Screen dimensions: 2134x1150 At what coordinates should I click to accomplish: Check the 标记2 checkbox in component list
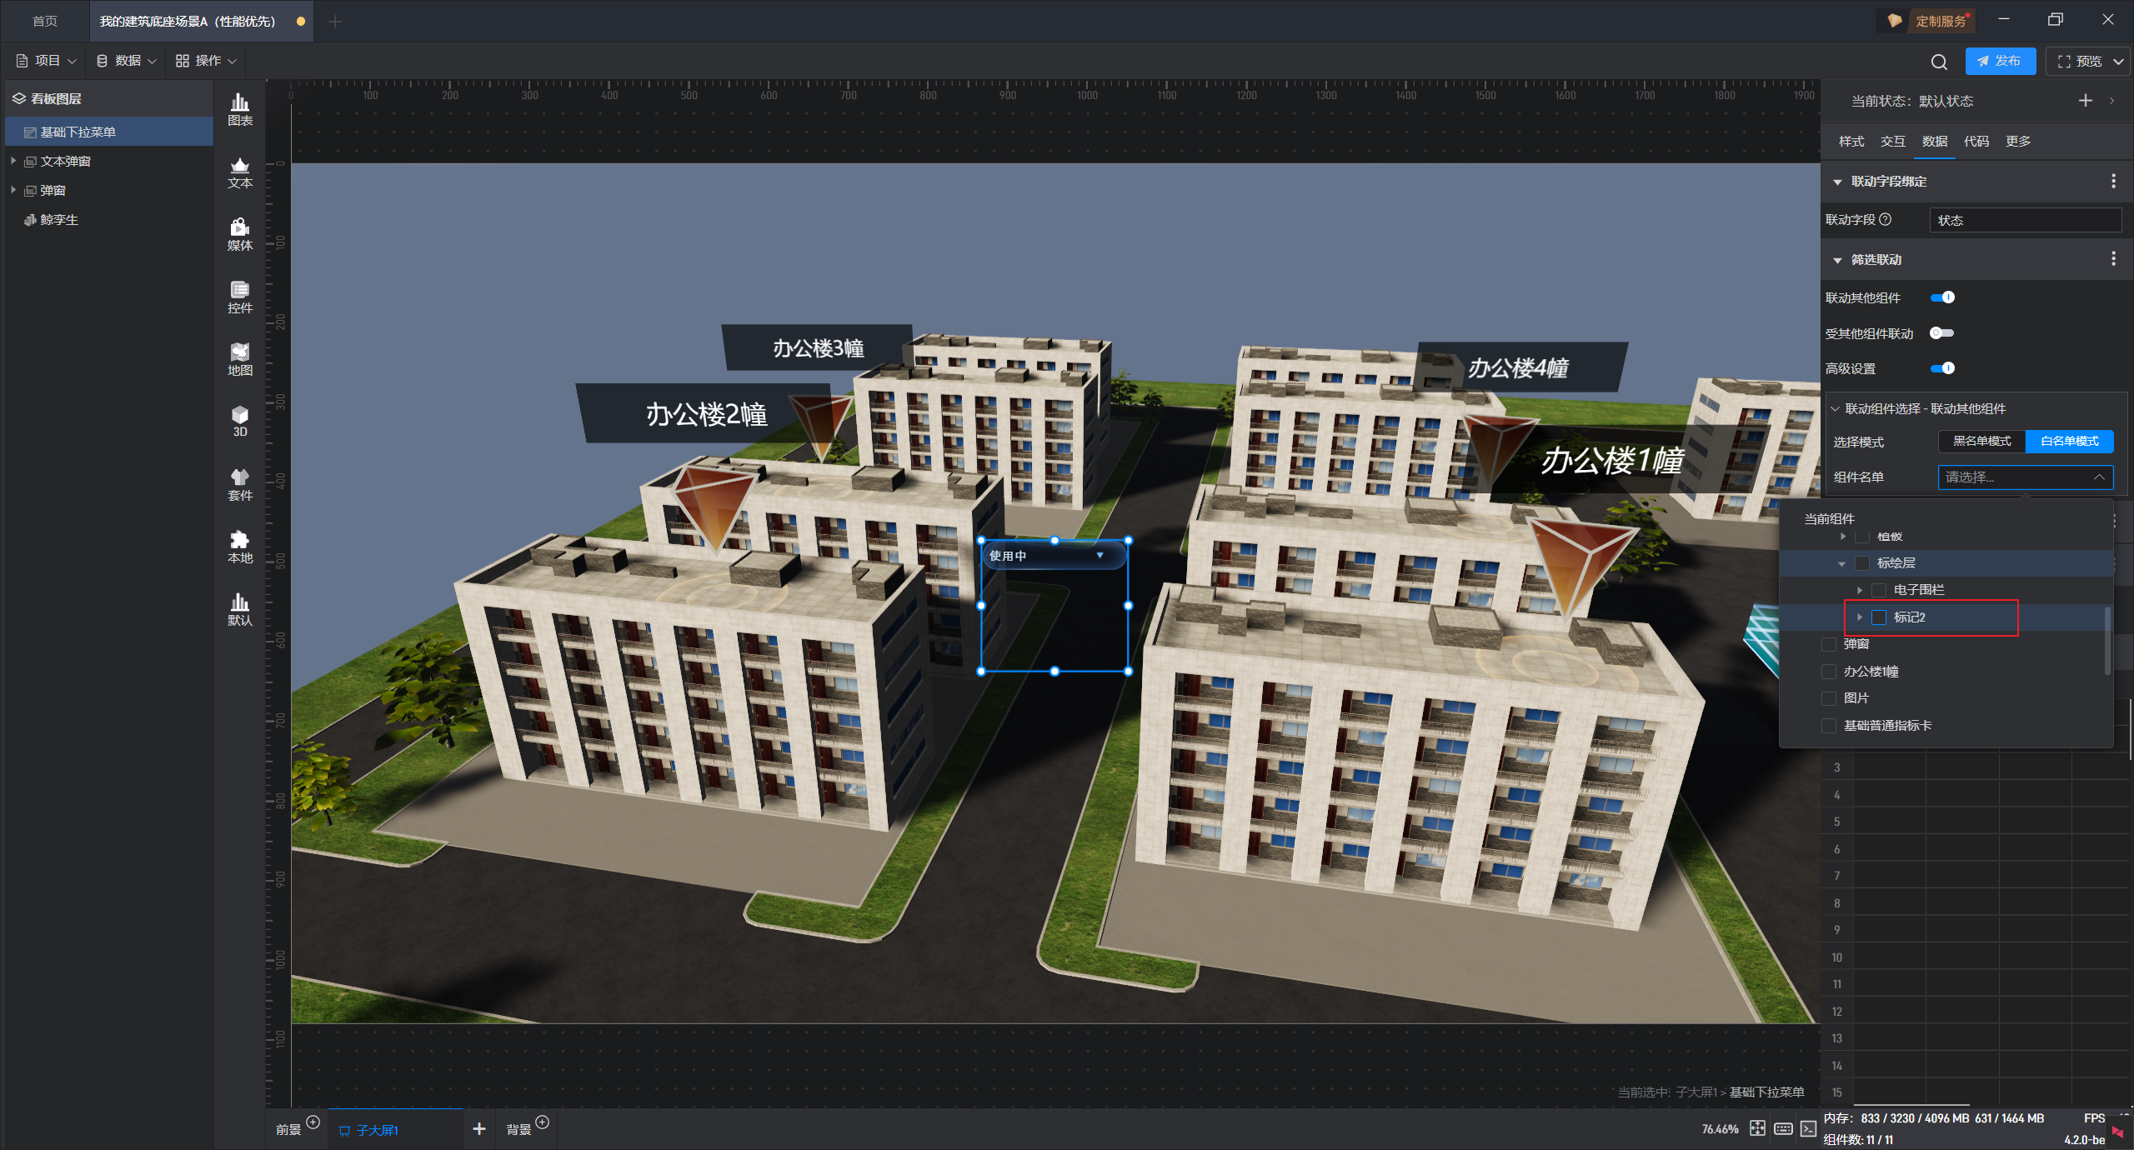point(1879,617)
